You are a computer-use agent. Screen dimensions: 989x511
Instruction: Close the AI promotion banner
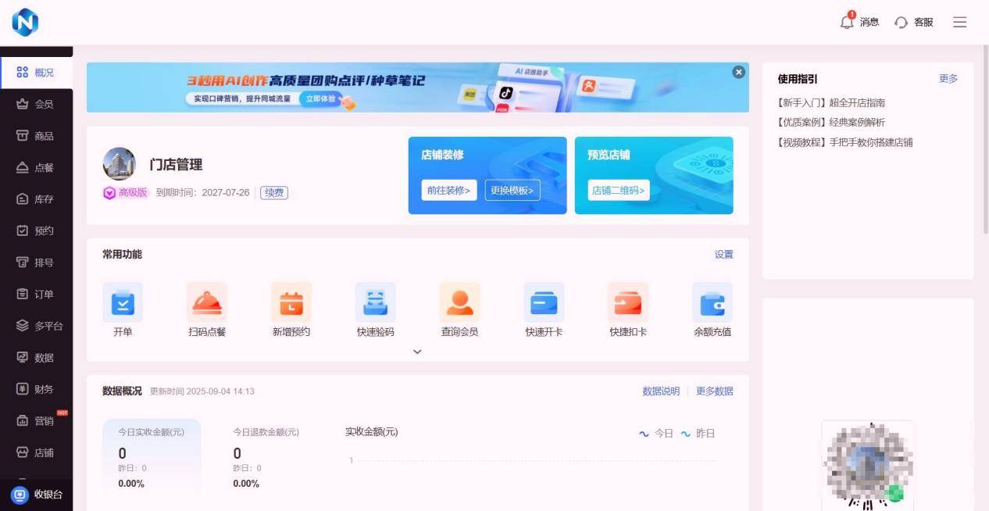coord(738,72)
